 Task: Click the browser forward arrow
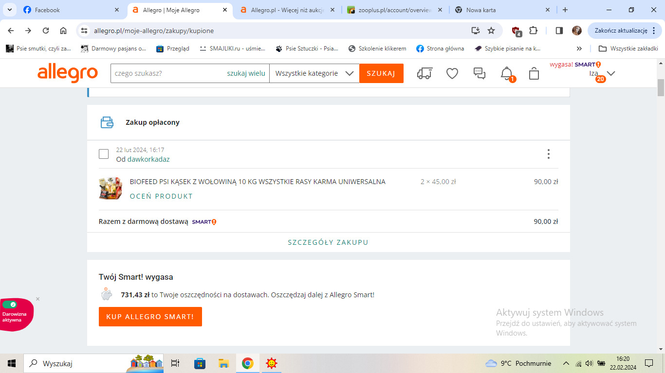click(x=28, y=31)
